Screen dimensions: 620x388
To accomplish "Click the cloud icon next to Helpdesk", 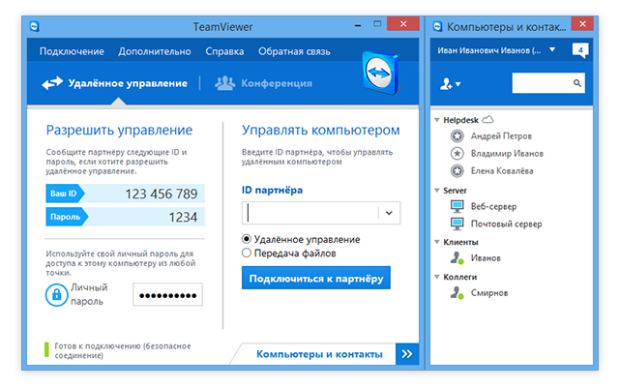I will [488, 119].
